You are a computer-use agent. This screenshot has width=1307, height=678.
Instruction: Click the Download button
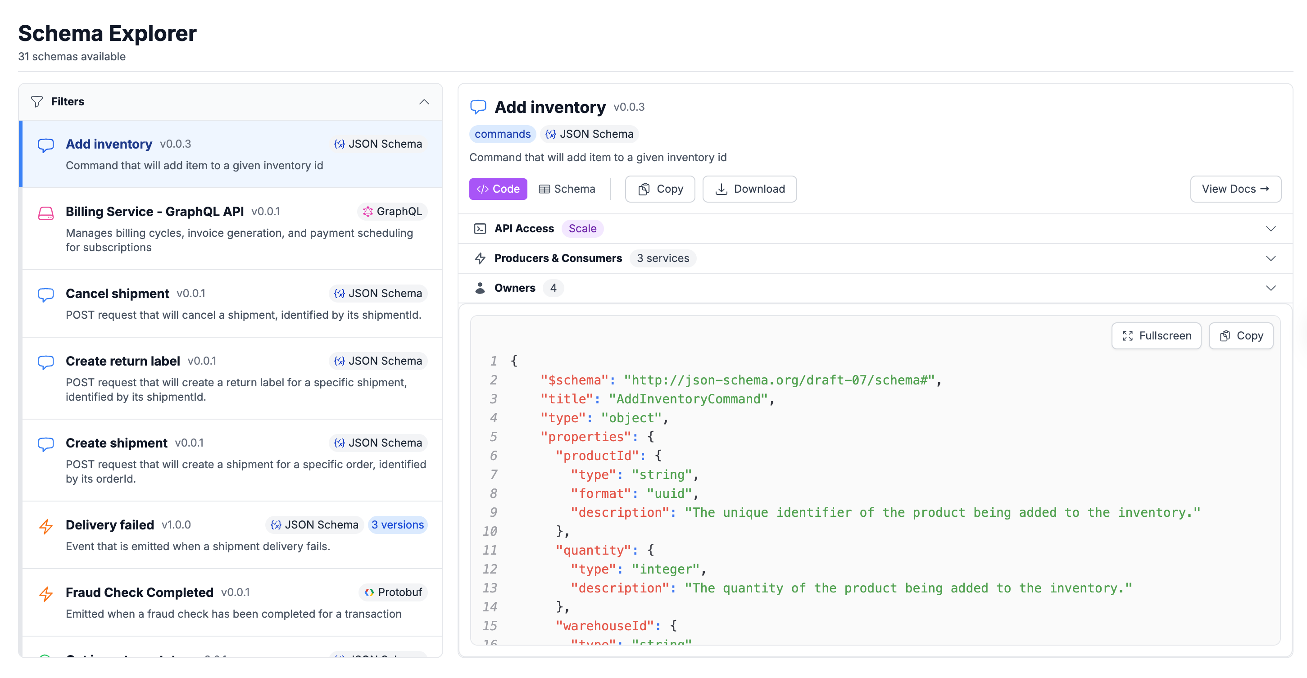click(x=750, y=189)
